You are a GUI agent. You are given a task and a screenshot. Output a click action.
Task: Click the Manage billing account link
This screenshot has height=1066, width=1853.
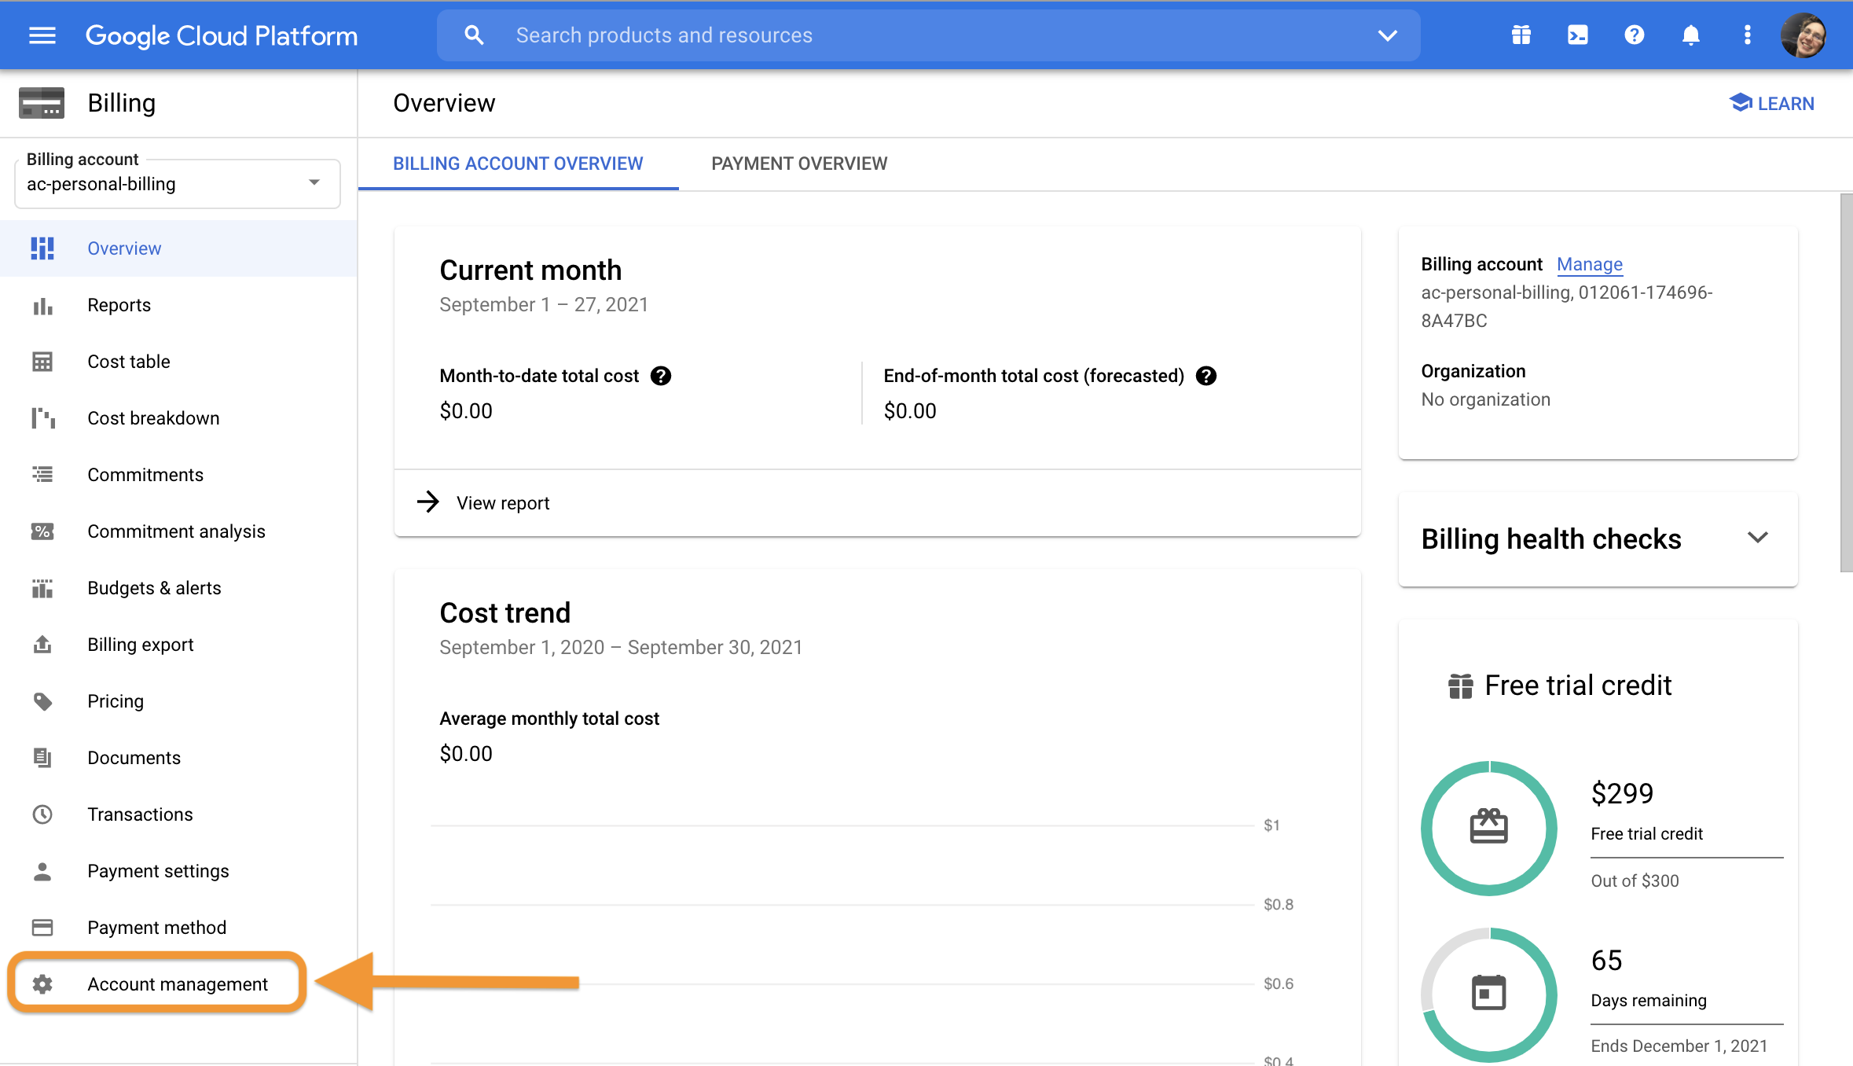pyautogui.click(x=1590, y=264)
